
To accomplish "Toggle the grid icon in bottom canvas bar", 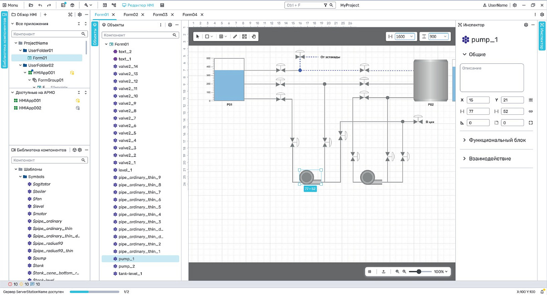I will 370,272.
